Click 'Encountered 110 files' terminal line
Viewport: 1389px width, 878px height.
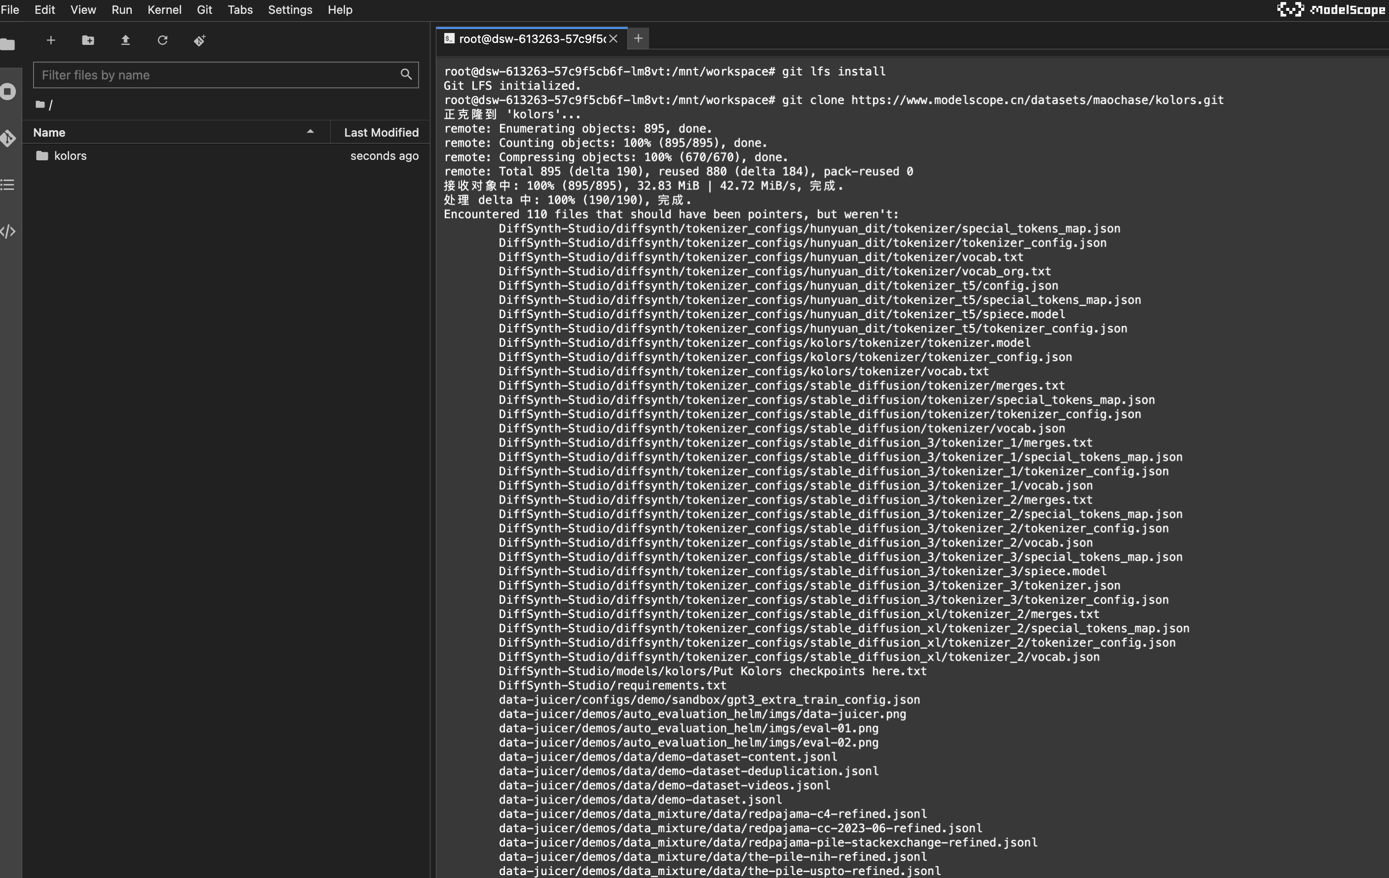[x=671, y=214]
